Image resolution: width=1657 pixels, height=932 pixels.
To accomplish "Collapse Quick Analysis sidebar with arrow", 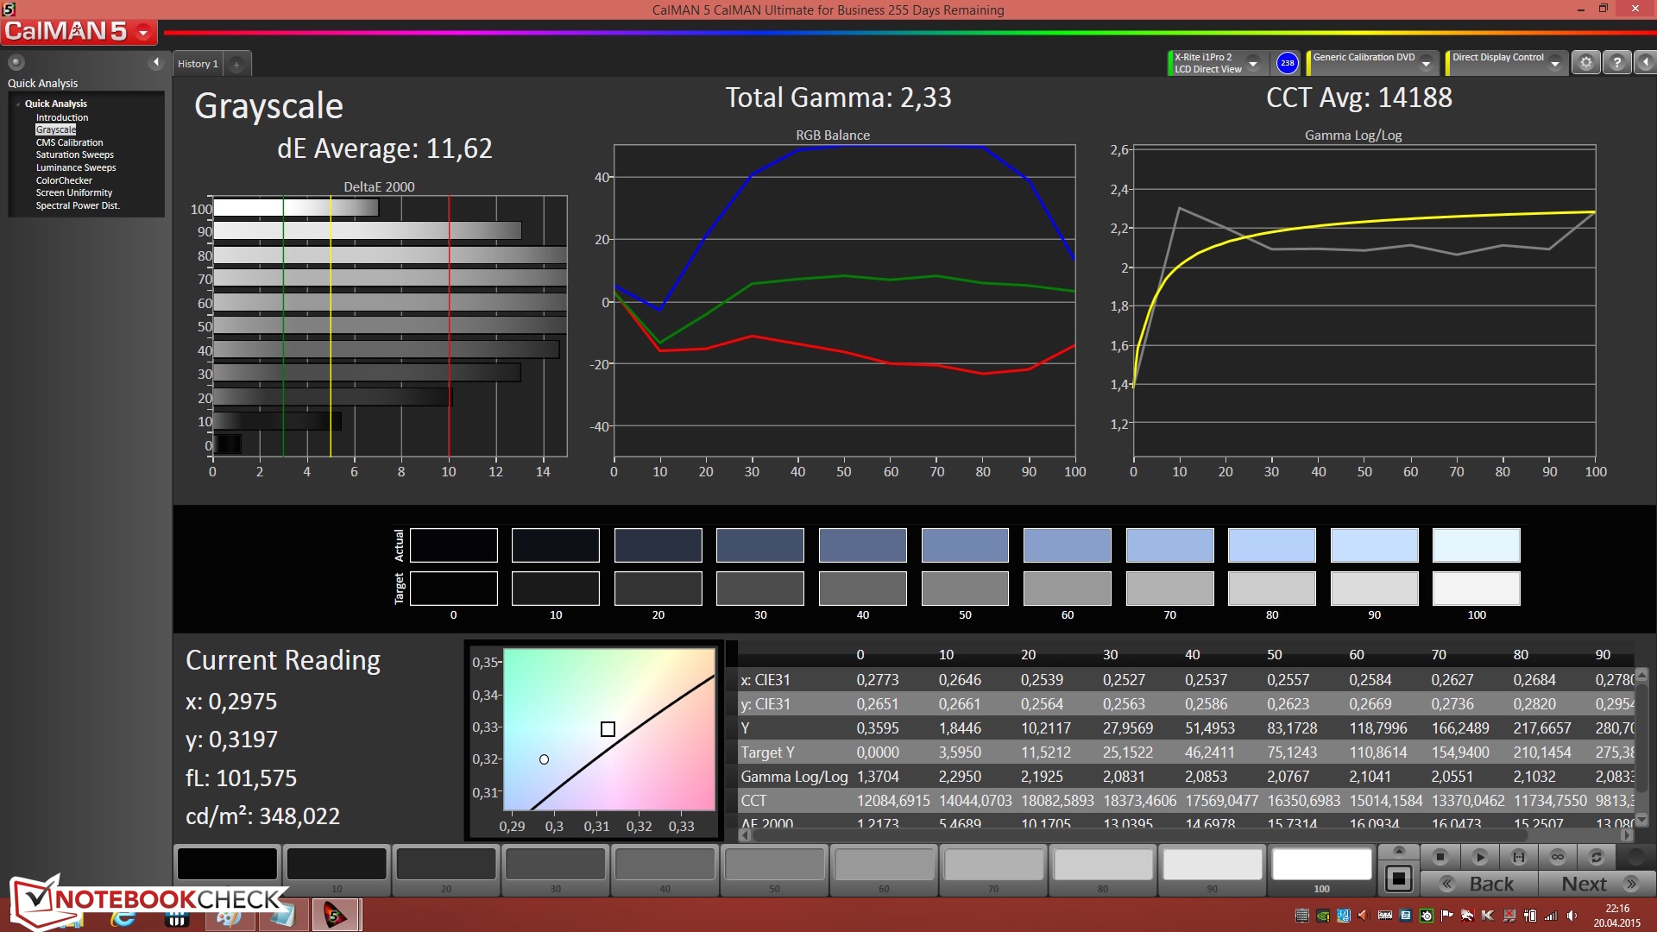I will pyautogui.click(x=156, y=62).
